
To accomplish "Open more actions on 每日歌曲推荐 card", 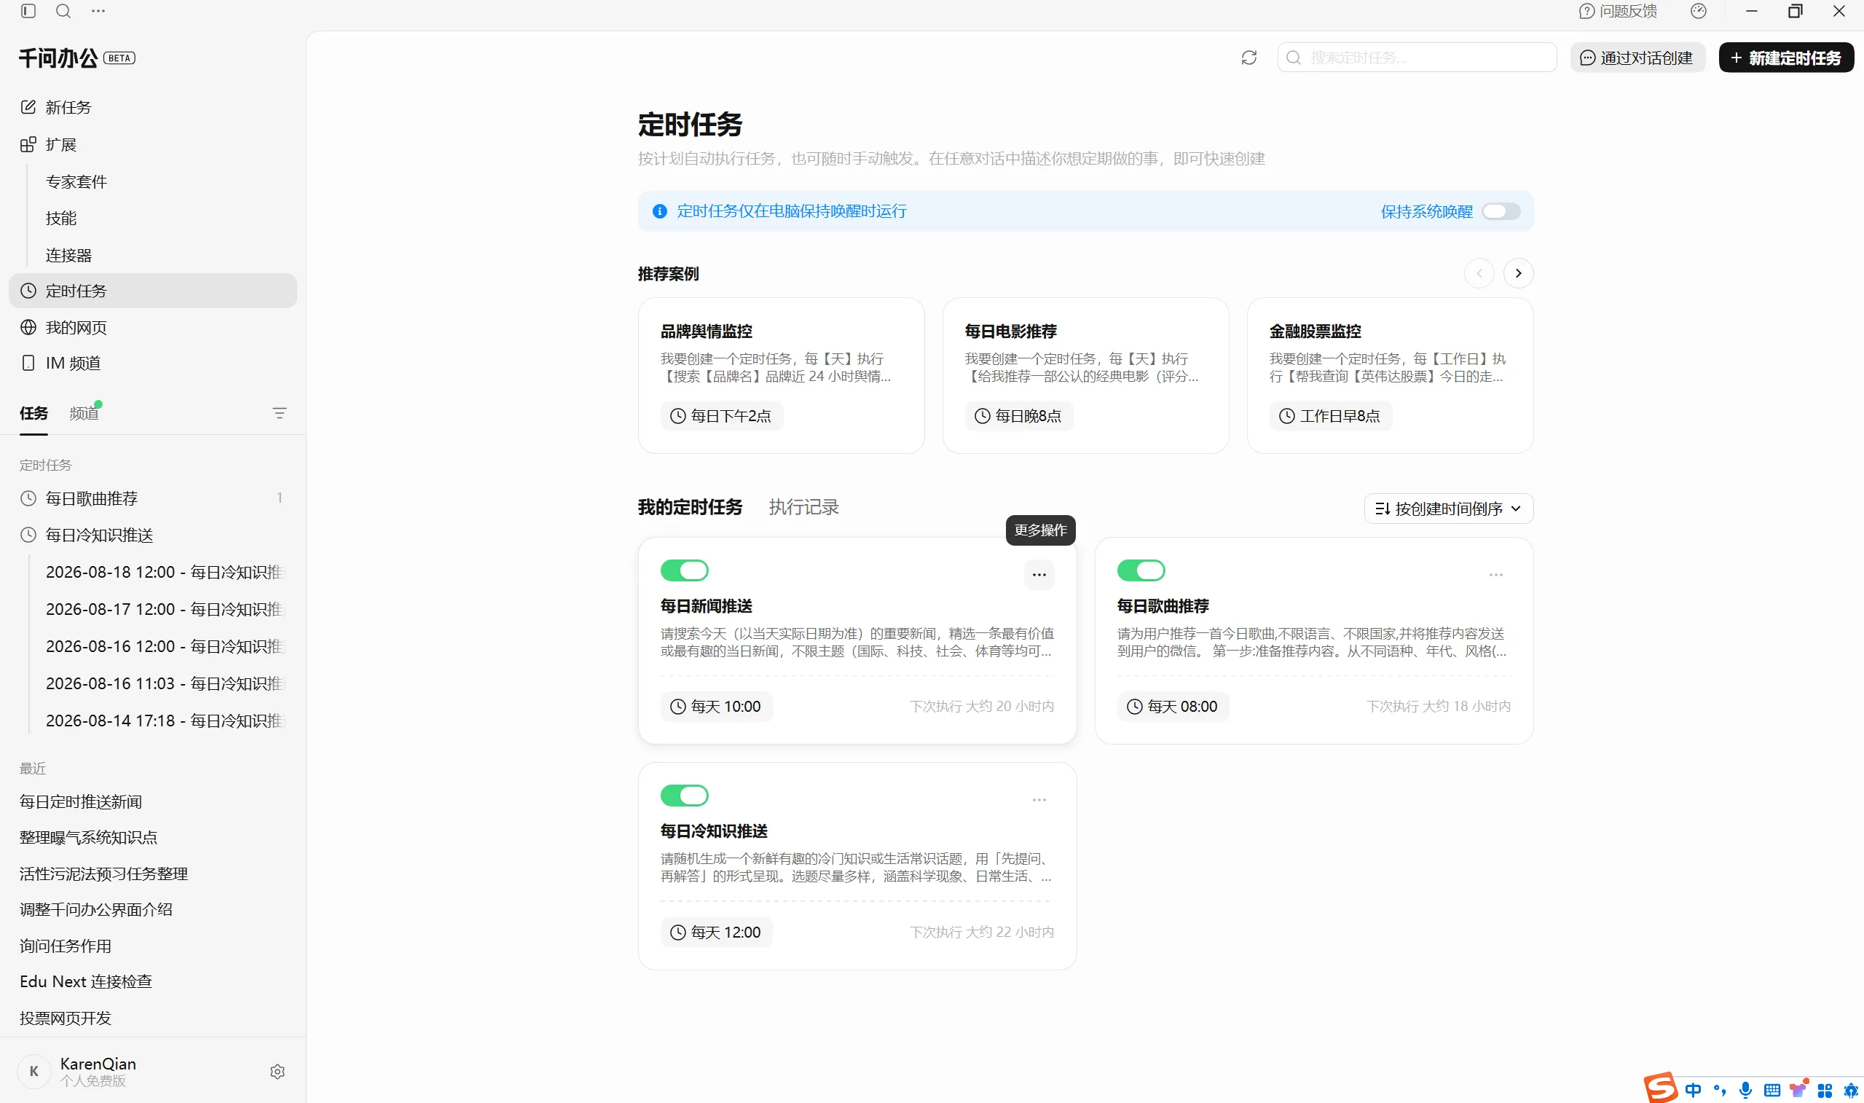I will pyautogui.click(x=1495, y=575).
